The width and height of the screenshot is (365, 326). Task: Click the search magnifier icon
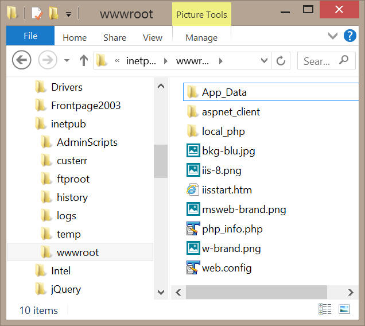point(344,60)
